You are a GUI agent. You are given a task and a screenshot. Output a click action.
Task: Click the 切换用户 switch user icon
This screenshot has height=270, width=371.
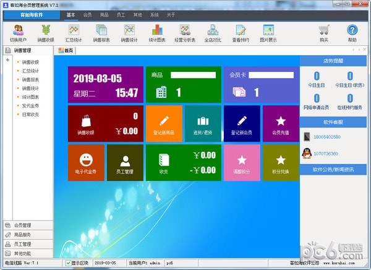(19, 32)
